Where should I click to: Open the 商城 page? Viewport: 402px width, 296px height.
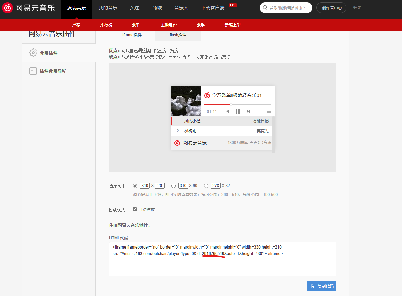tap(157, 8)
